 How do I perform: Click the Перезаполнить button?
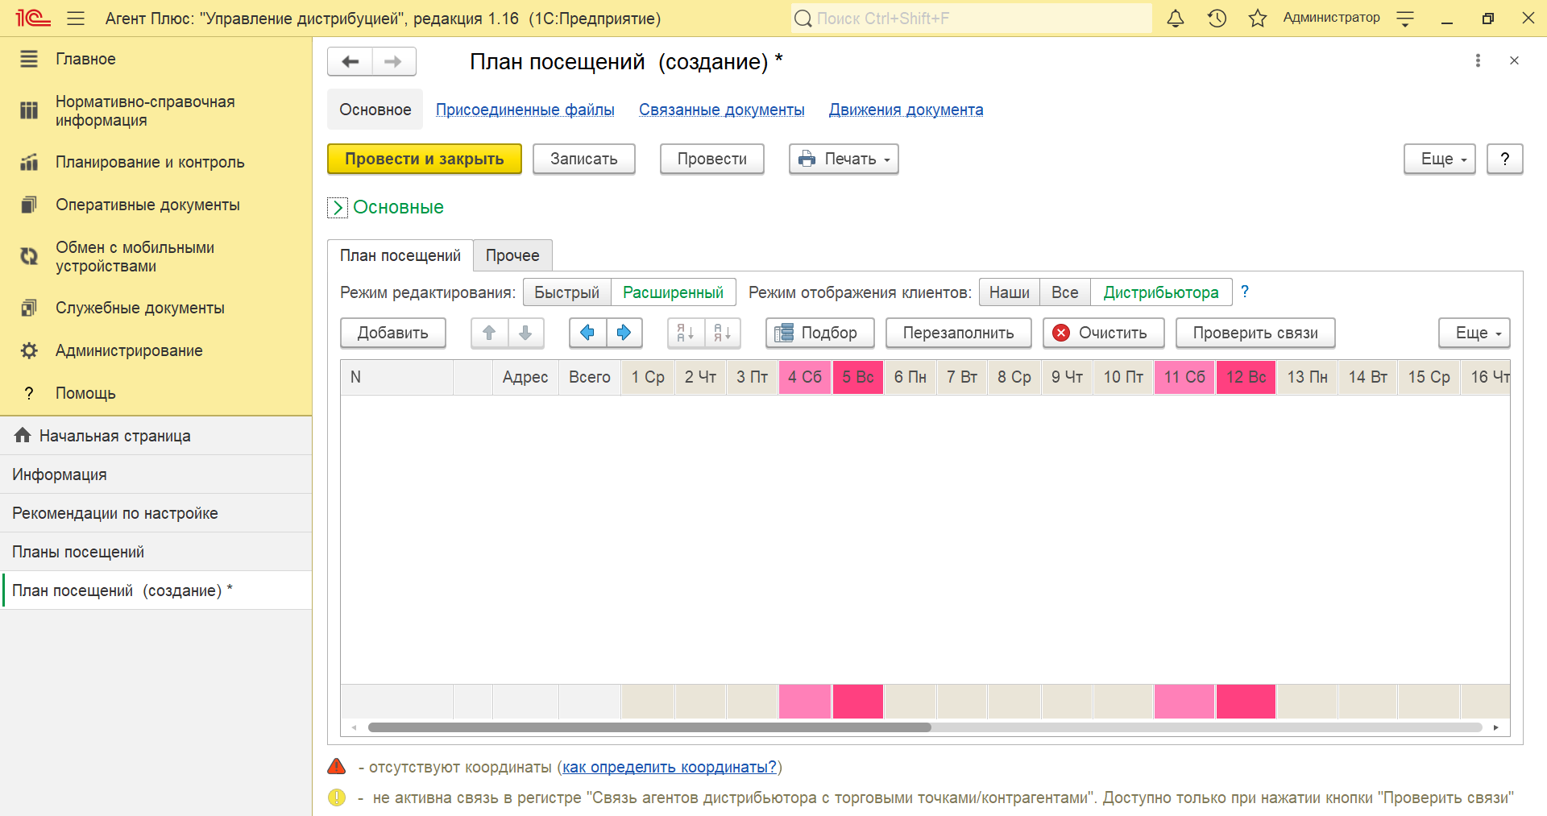point(959,333)
